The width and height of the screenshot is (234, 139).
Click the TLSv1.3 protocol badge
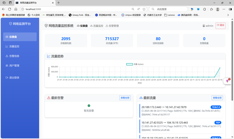click(x=216, y=107)
